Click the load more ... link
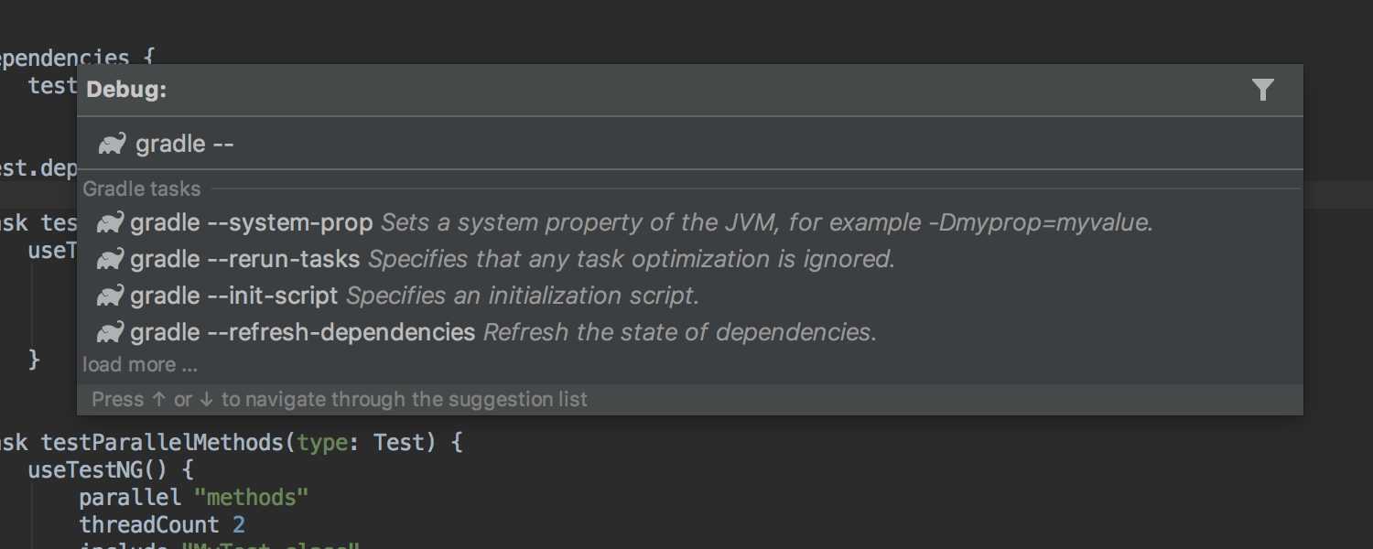Viewport: 1373px width, 549px height. tap(140, 365)
